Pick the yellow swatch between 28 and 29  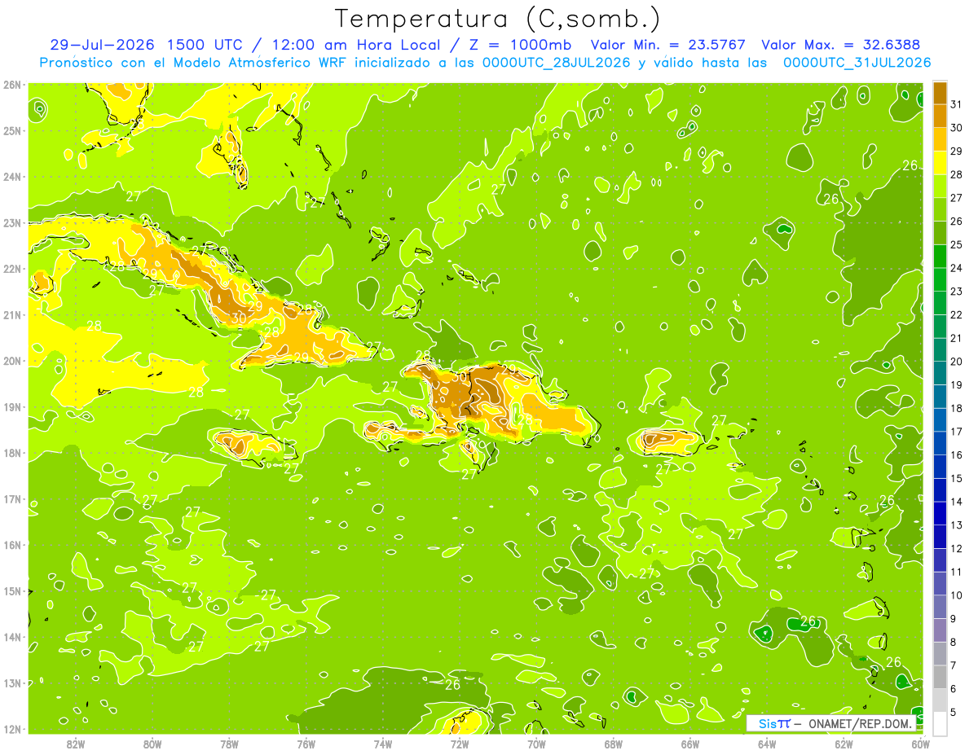(x=940, y=163)
